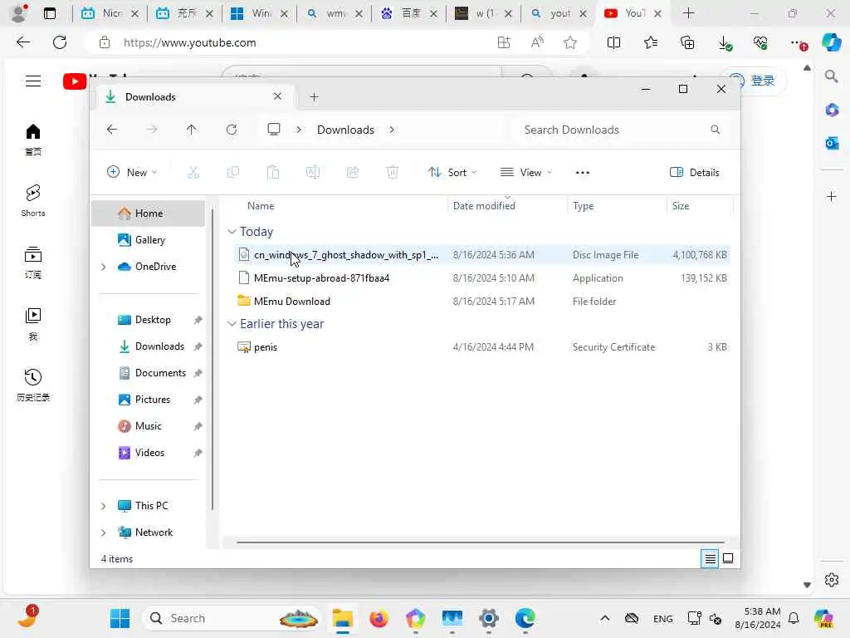Screen dimensions: 850x638
Task: Open Edge tab actions menu icon
Action: [49, 13]
